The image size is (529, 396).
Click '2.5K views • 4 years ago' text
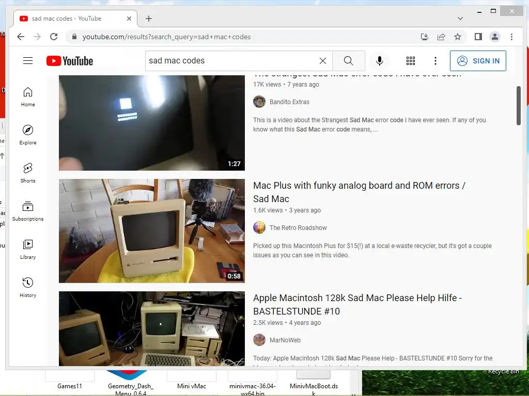coord(287,323)
